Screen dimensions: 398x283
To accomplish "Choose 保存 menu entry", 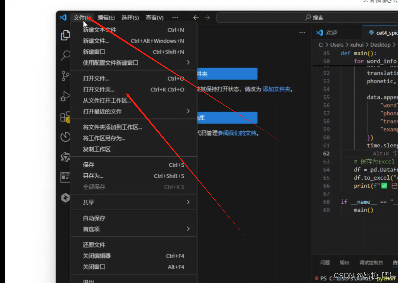I will click(x=134, y=165).
